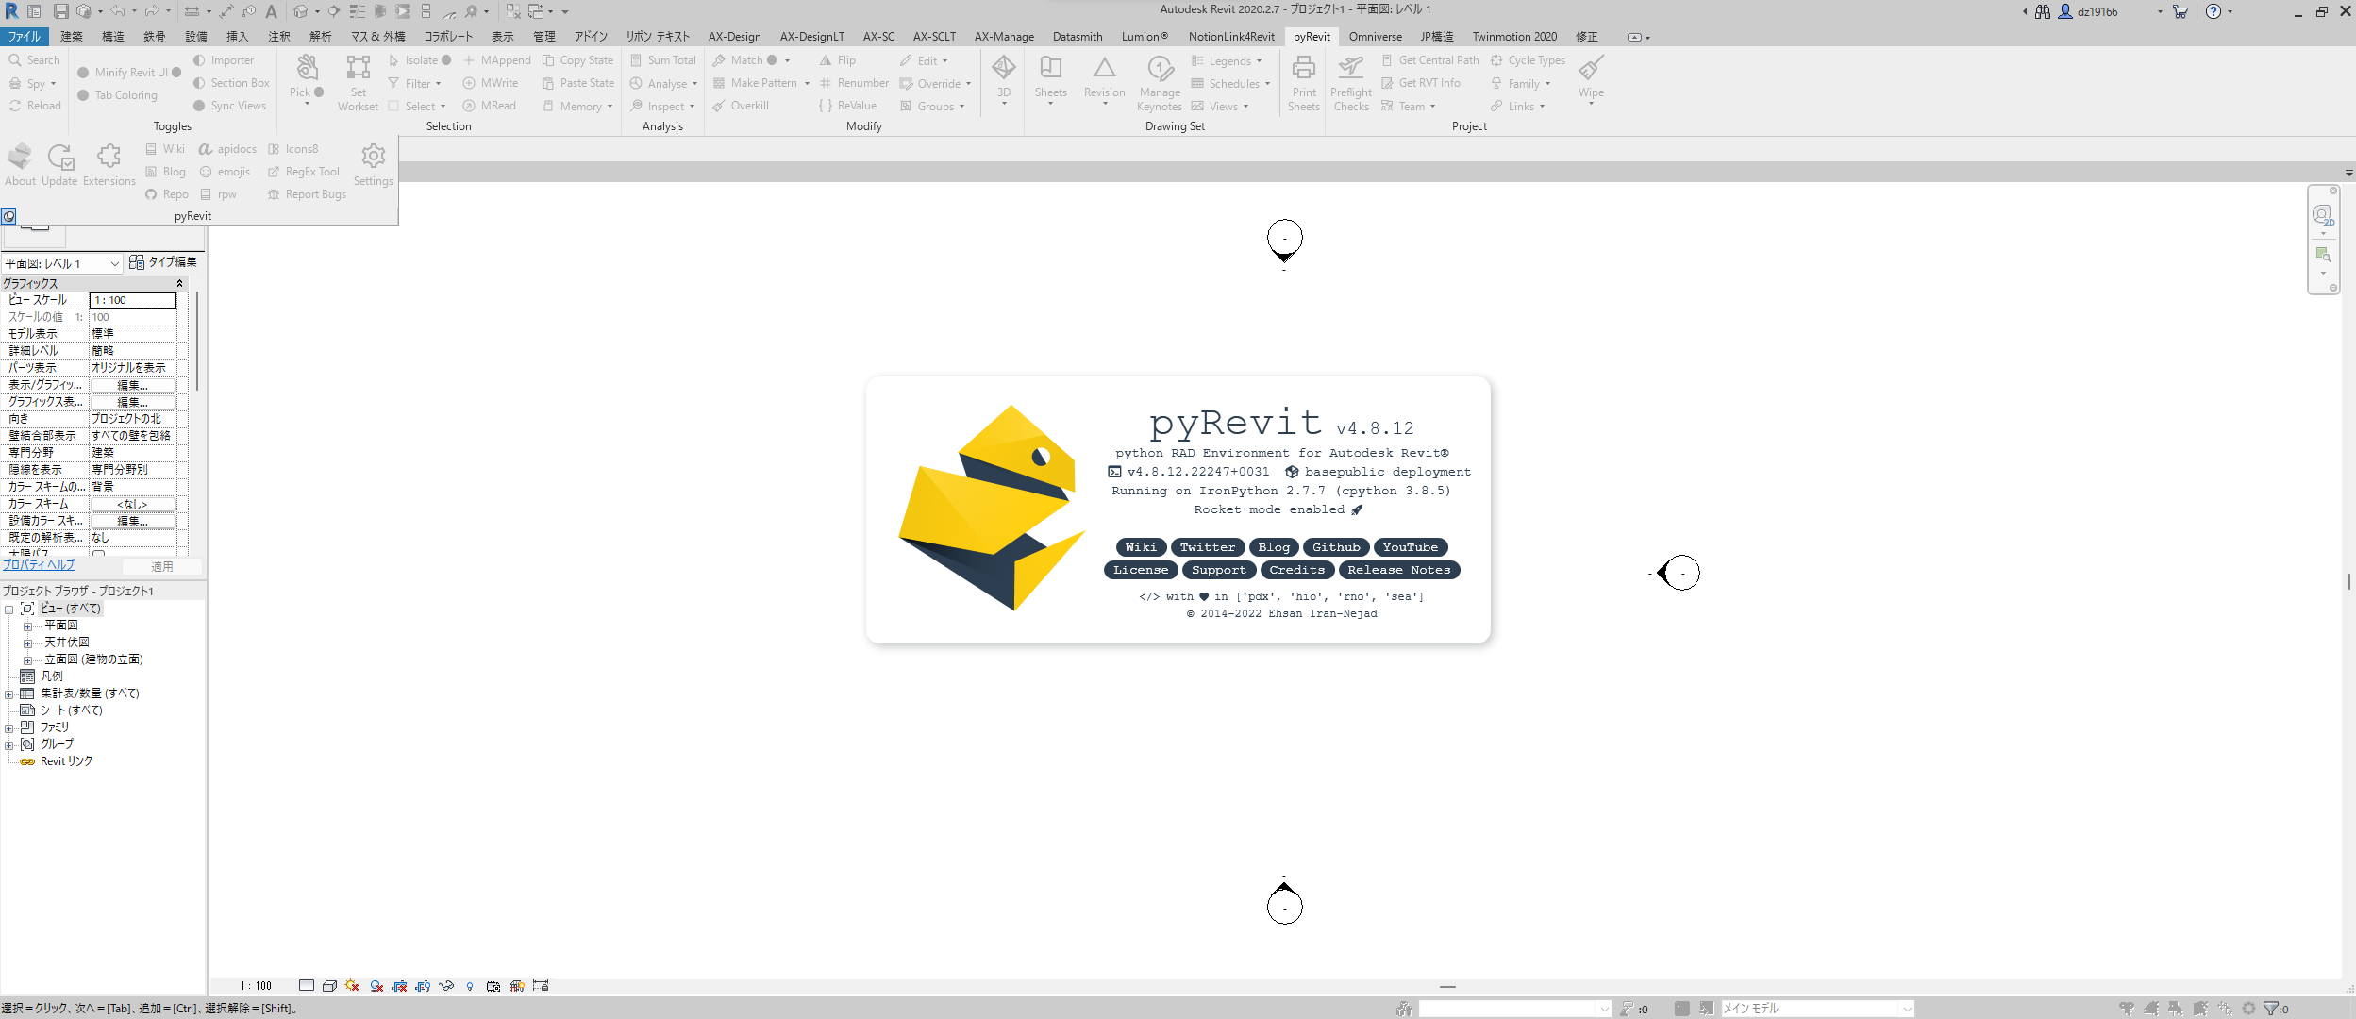
Task: Open the プロパティ ヘルプ link
Action: click(x=39, y=565)
